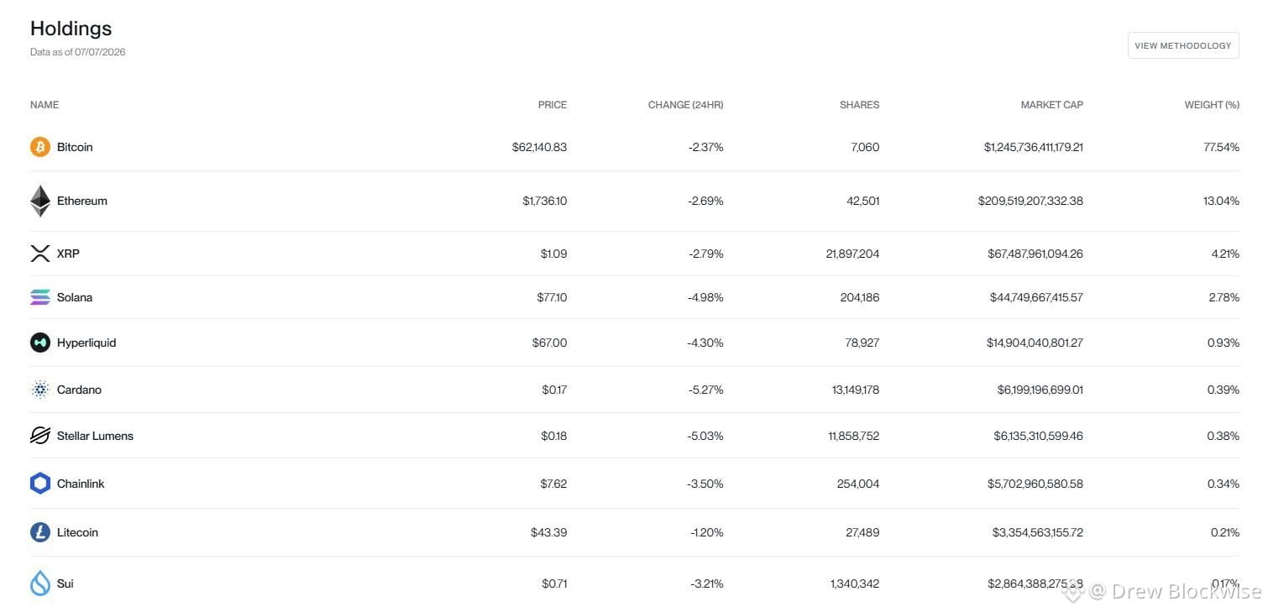Click the Stellar Lumens icon
Viewport: 1268px width, 612px height.
[40, 436]
